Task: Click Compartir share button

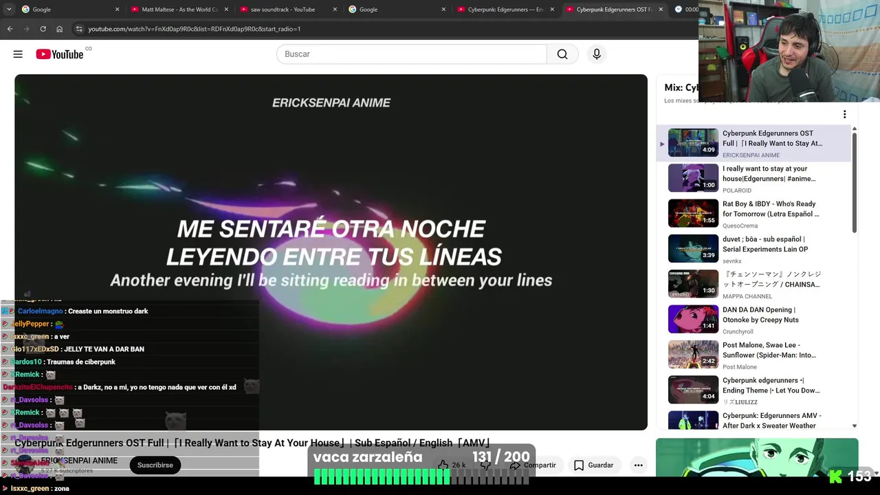Action: (533, 465)
